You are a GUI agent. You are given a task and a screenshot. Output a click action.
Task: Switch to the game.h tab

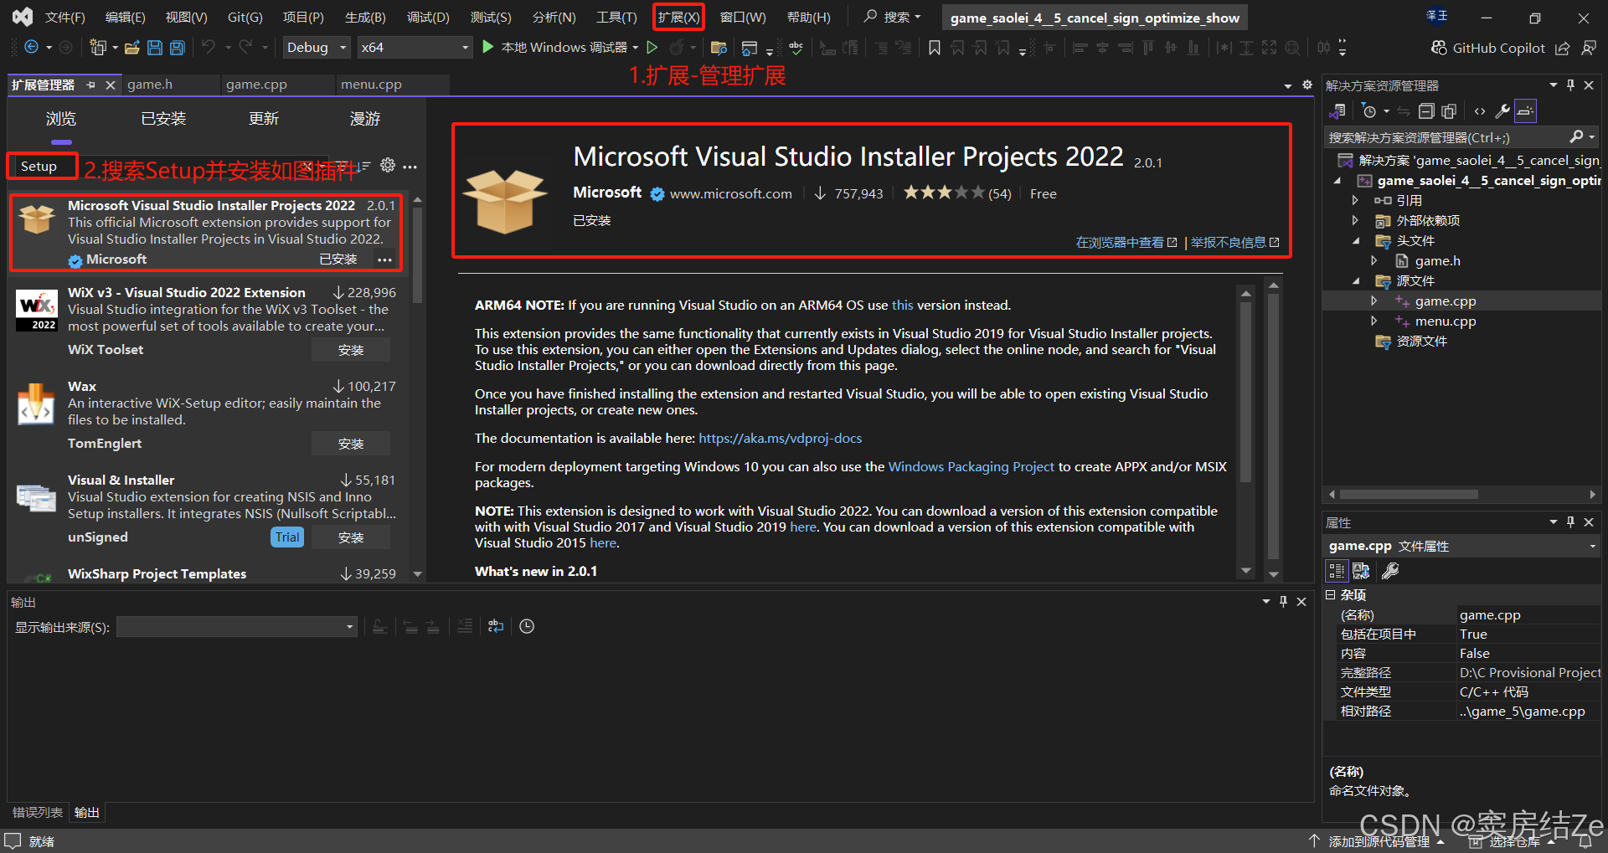click(x=149, y=84)
